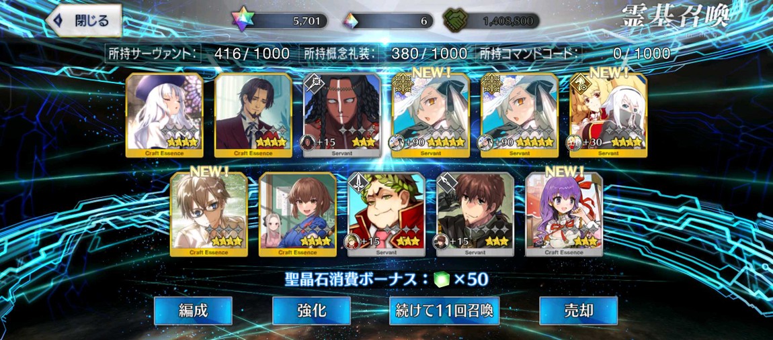Select the 3-star Caster servant with white face paint
This screenshot has height=340, width=773.
point(341,115)
